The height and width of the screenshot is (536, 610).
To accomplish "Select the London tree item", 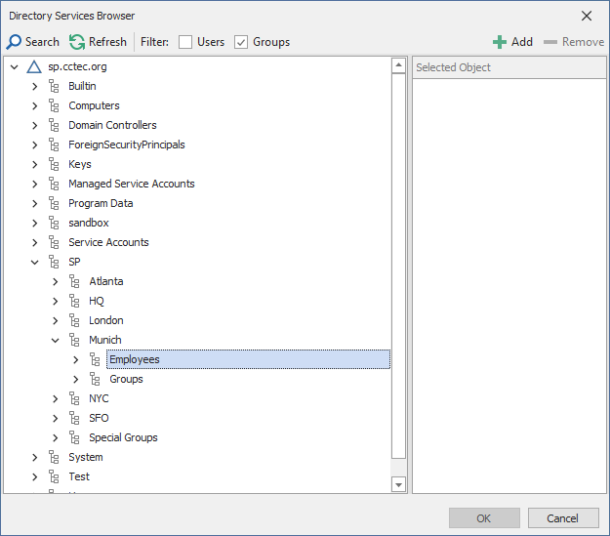I will [x=105, y=320].
